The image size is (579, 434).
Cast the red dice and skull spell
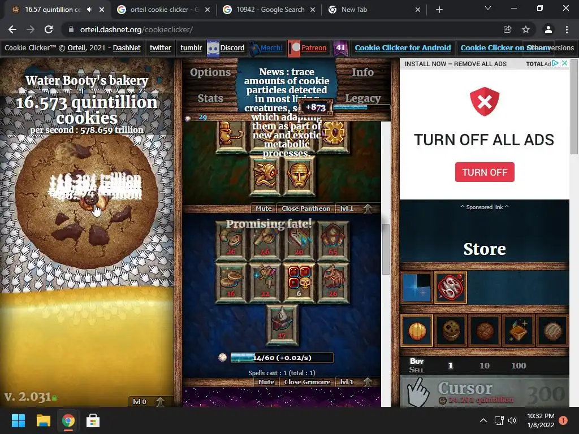pyautogui.click(x=299, y=283)
